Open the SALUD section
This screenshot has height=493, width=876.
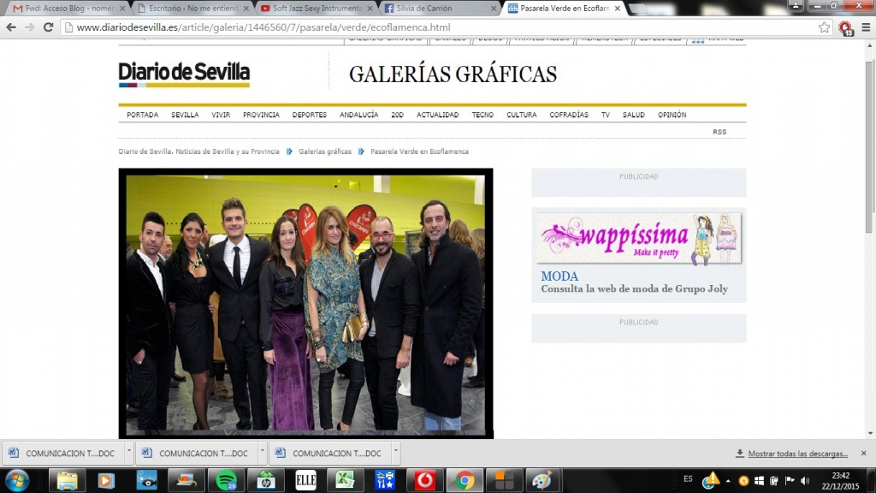tap(634, 115)
